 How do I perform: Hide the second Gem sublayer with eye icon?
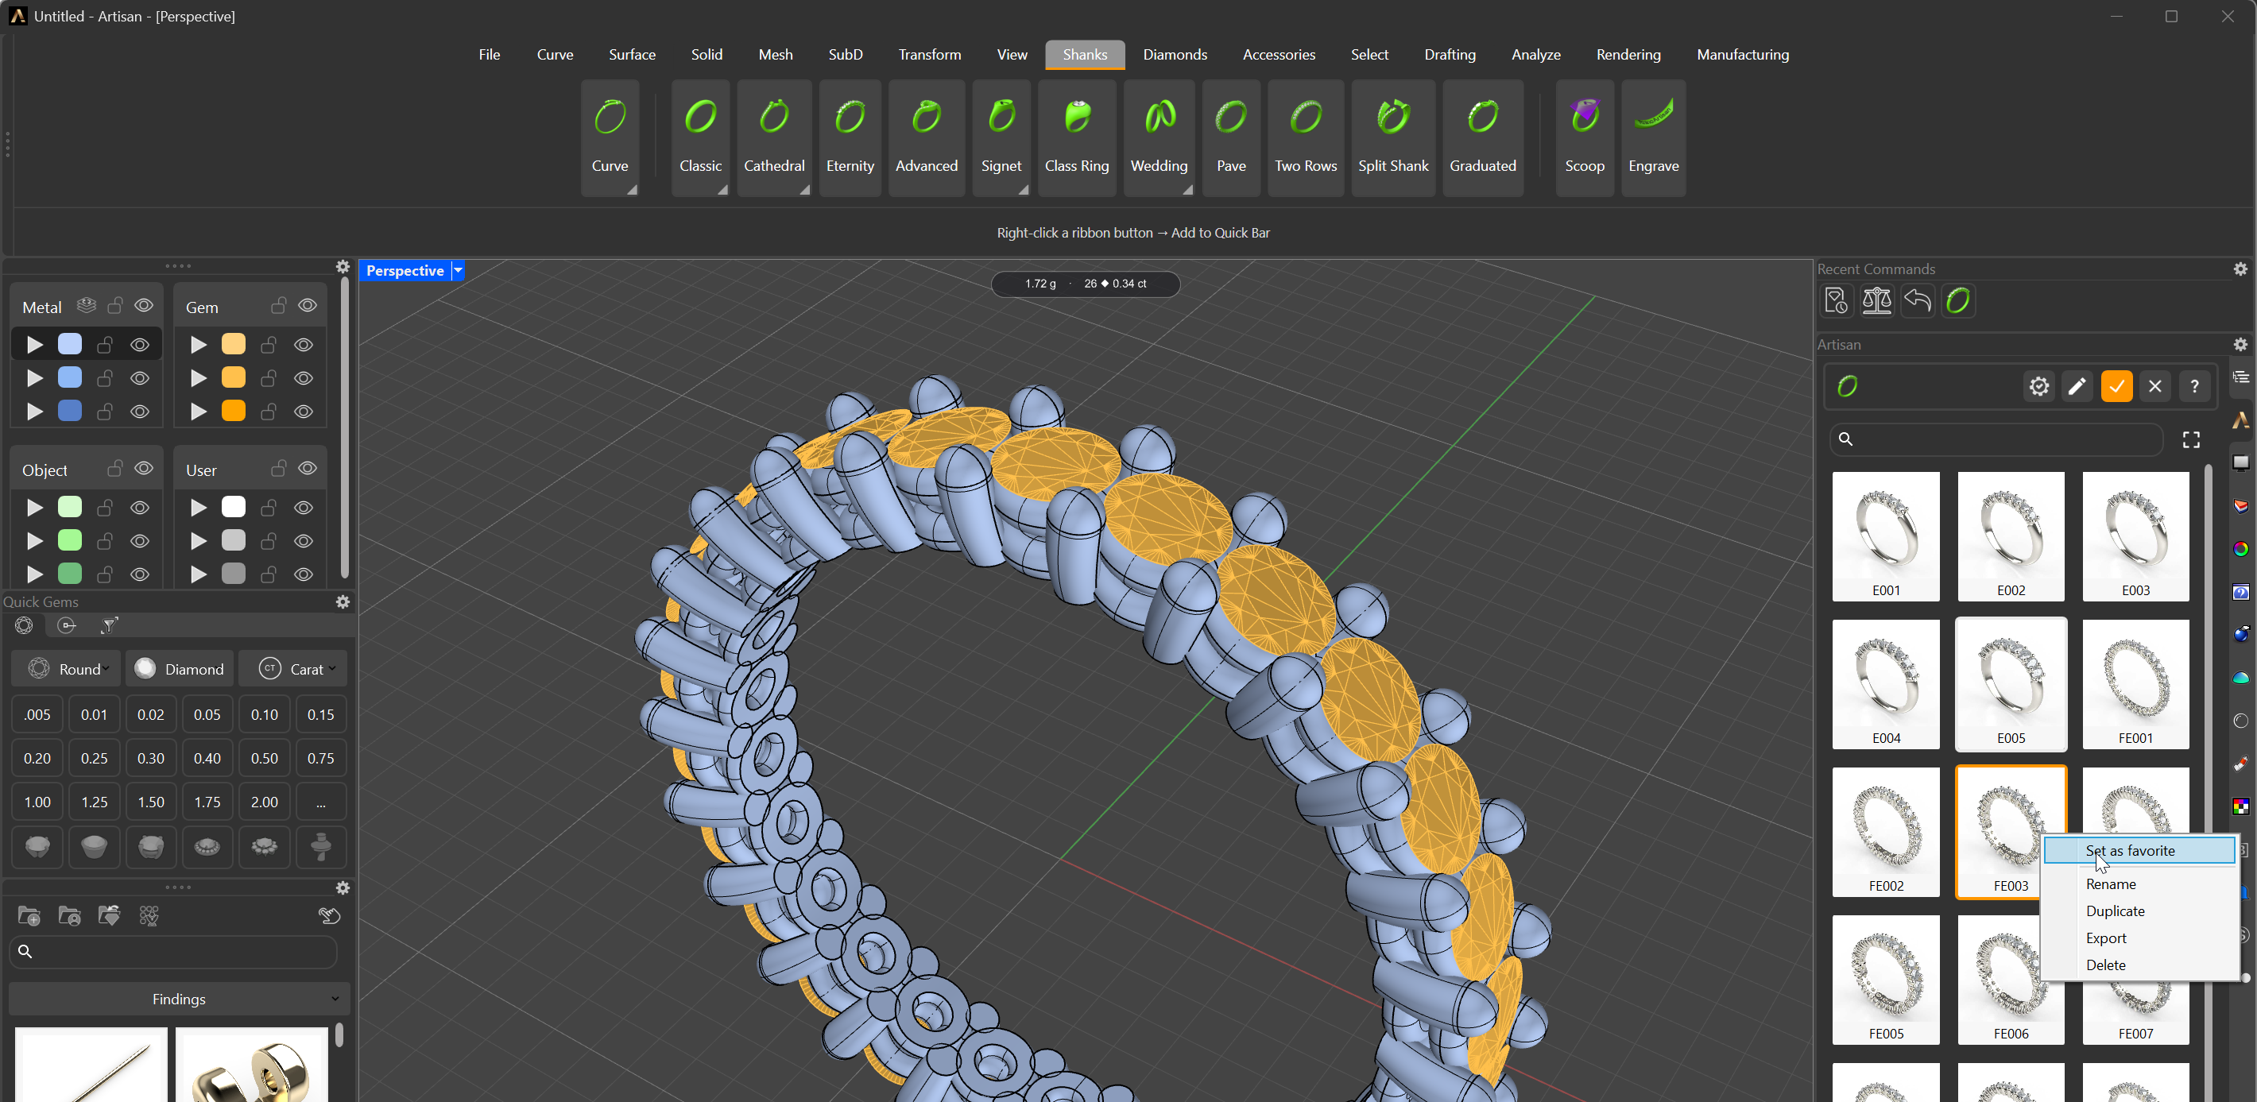303,378
